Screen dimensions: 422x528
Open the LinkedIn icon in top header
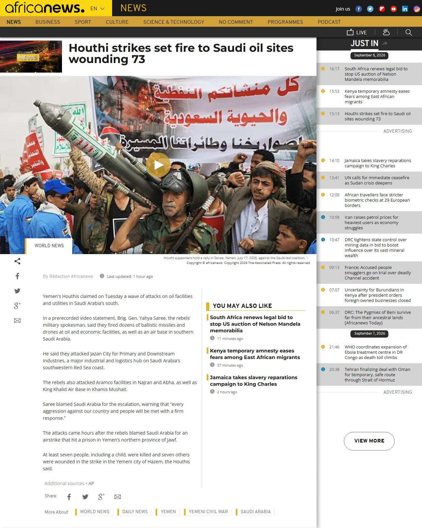pyautogui.click(x=405, y=9)
